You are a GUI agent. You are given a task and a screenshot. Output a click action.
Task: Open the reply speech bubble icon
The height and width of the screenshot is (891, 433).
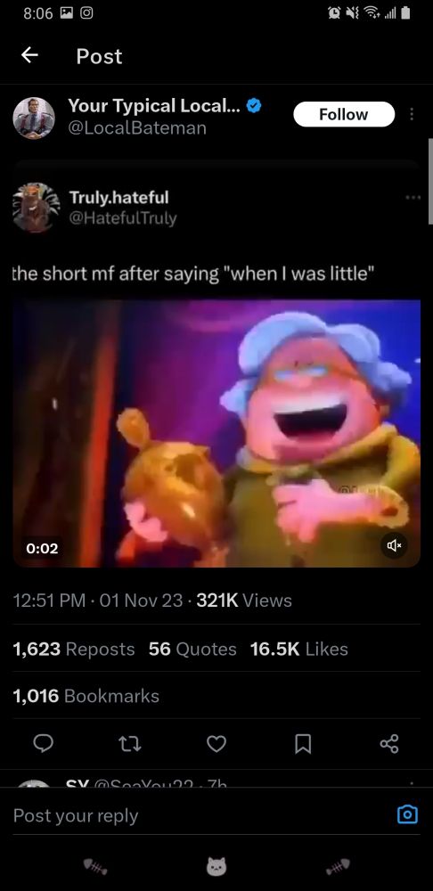click(43, 743)
